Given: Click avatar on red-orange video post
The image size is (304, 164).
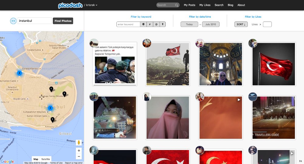Looking at the screenshot, I should coord(200,96).
